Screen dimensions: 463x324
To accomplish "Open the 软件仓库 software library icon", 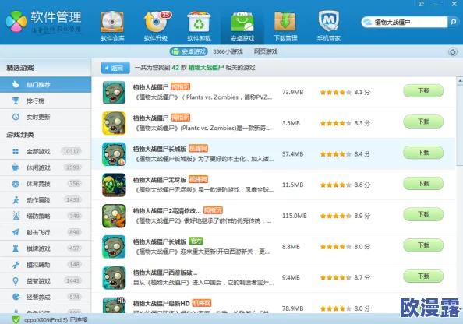I will coord(112,26).
